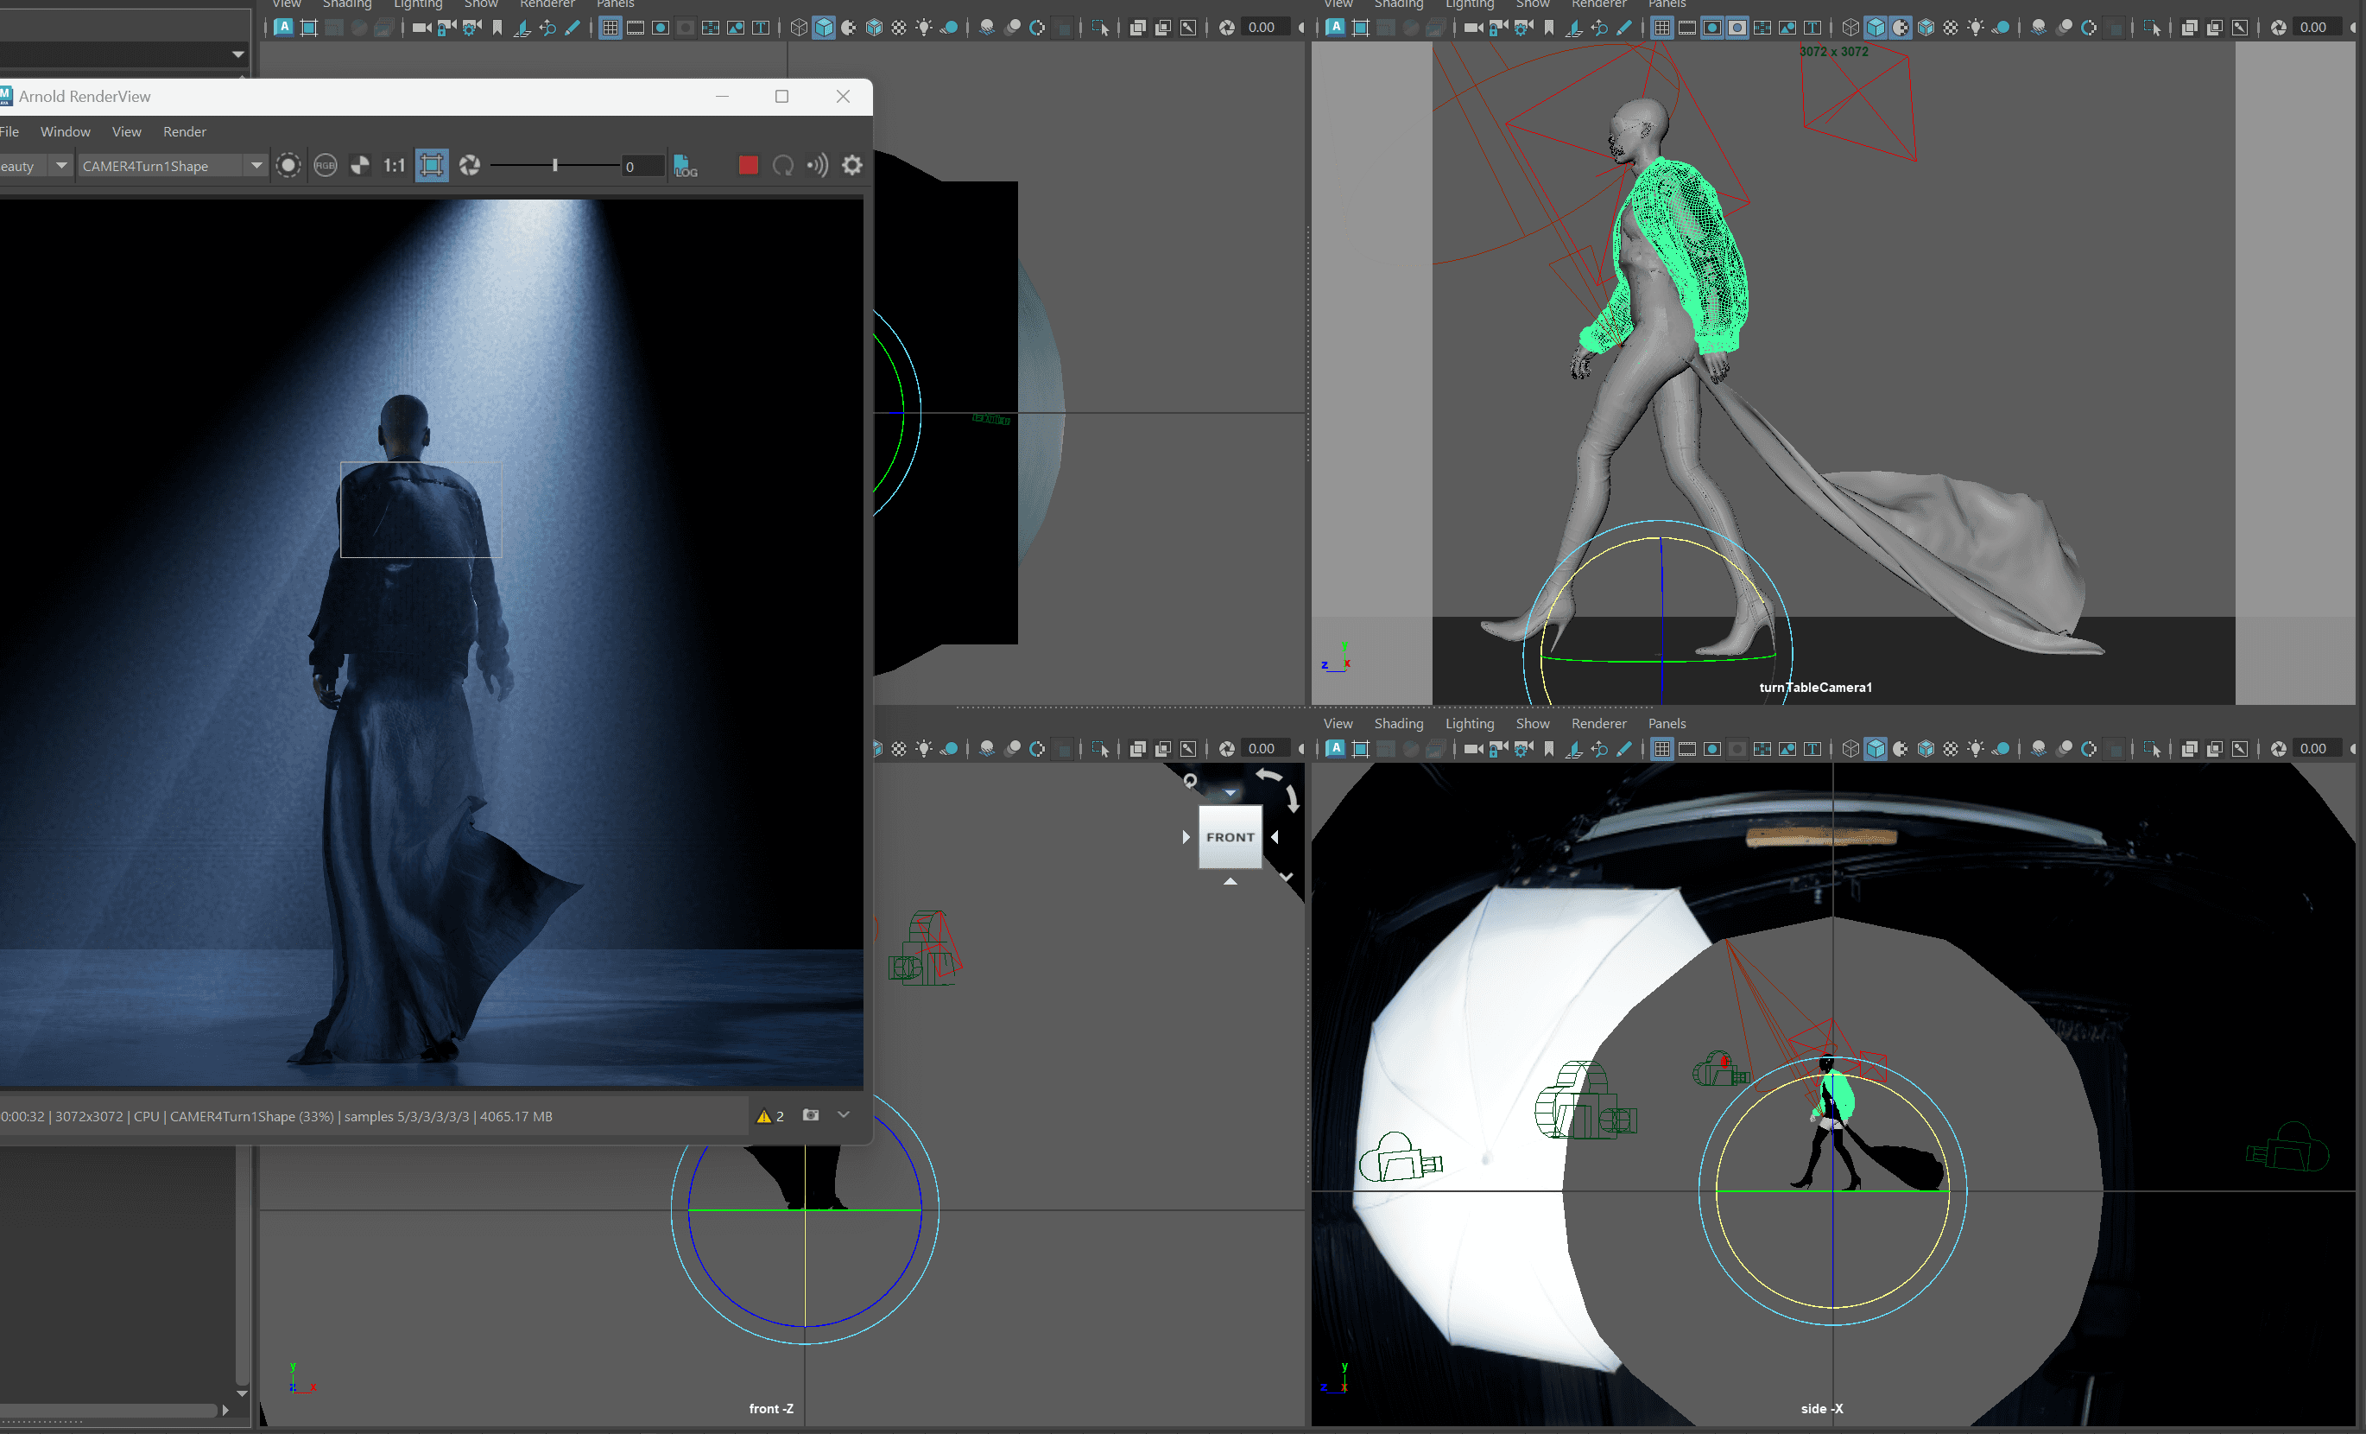Set render view zoom to 1:1
This screenshot has width=2366, height=1434.
394,165
